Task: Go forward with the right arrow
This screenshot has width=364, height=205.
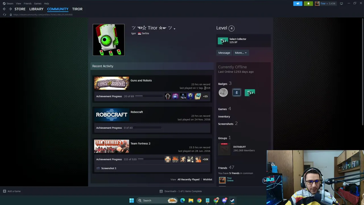Action: pos(10,9)
